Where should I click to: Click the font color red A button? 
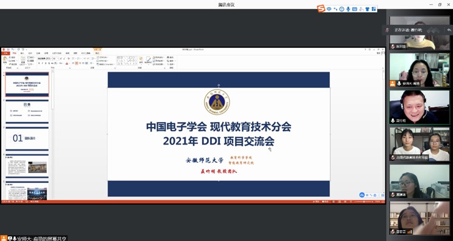click(66, 63)
